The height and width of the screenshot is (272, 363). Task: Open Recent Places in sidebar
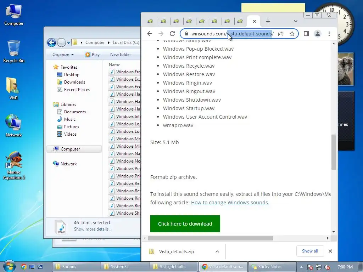point(77,90)
